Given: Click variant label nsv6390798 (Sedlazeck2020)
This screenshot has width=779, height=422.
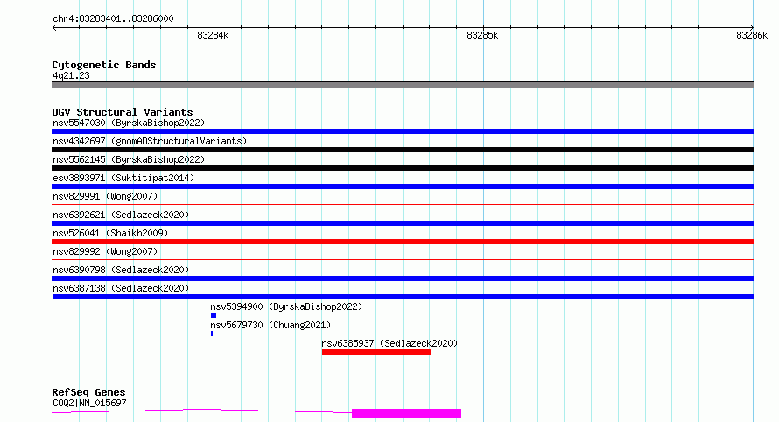Looking at the screenshot, I should (121, 270).
